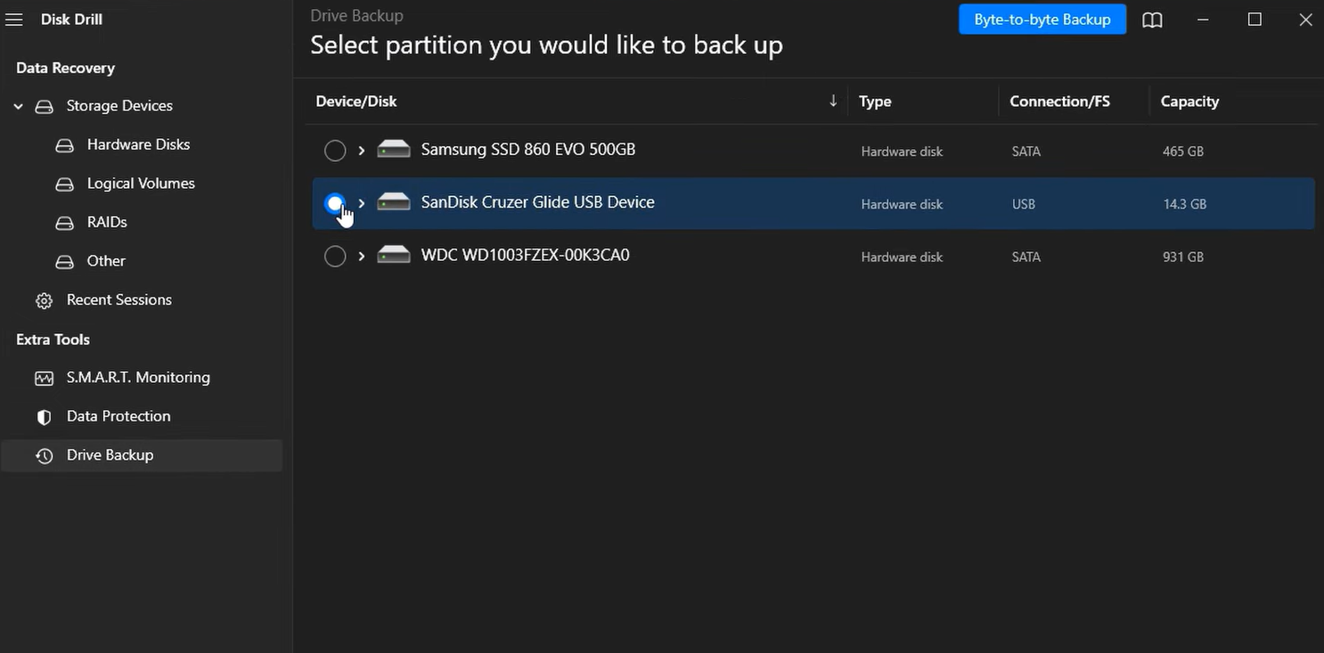Click the WDC WD1003FZEX-00K3CA0 name
Image resolution: width=1324 pixels, height=653 pixels.
(525, 255)
